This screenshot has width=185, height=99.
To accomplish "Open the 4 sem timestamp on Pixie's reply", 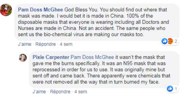I will [81, 92].
